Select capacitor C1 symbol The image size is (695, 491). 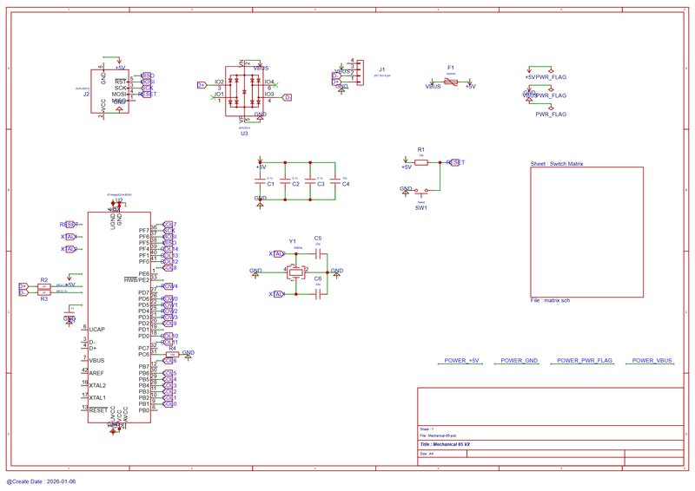click(x=260, y=181)
